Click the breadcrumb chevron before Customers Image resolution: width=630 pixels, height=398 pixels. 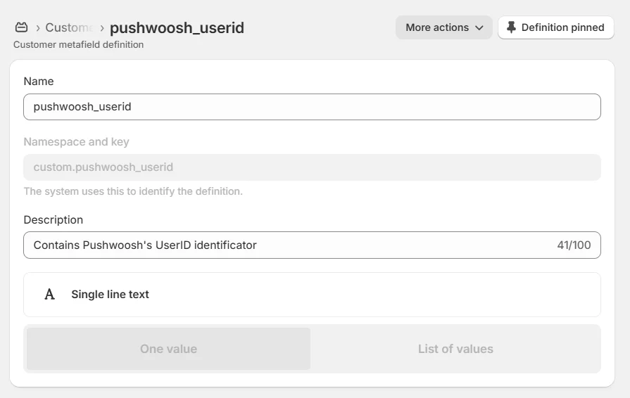pyautogui.click(x=37, y=28)
